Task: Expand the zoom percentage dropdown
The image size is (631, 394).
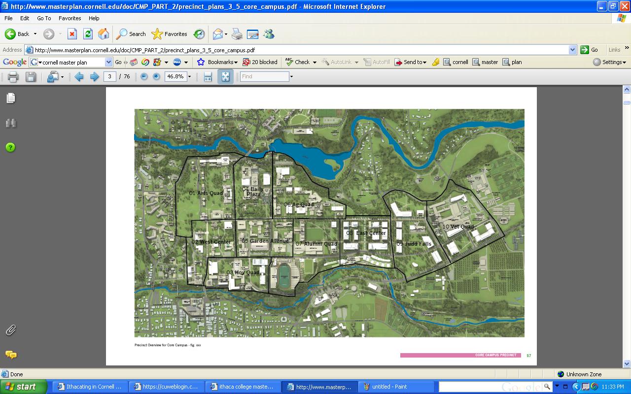Action: click(x=189, y=77)
